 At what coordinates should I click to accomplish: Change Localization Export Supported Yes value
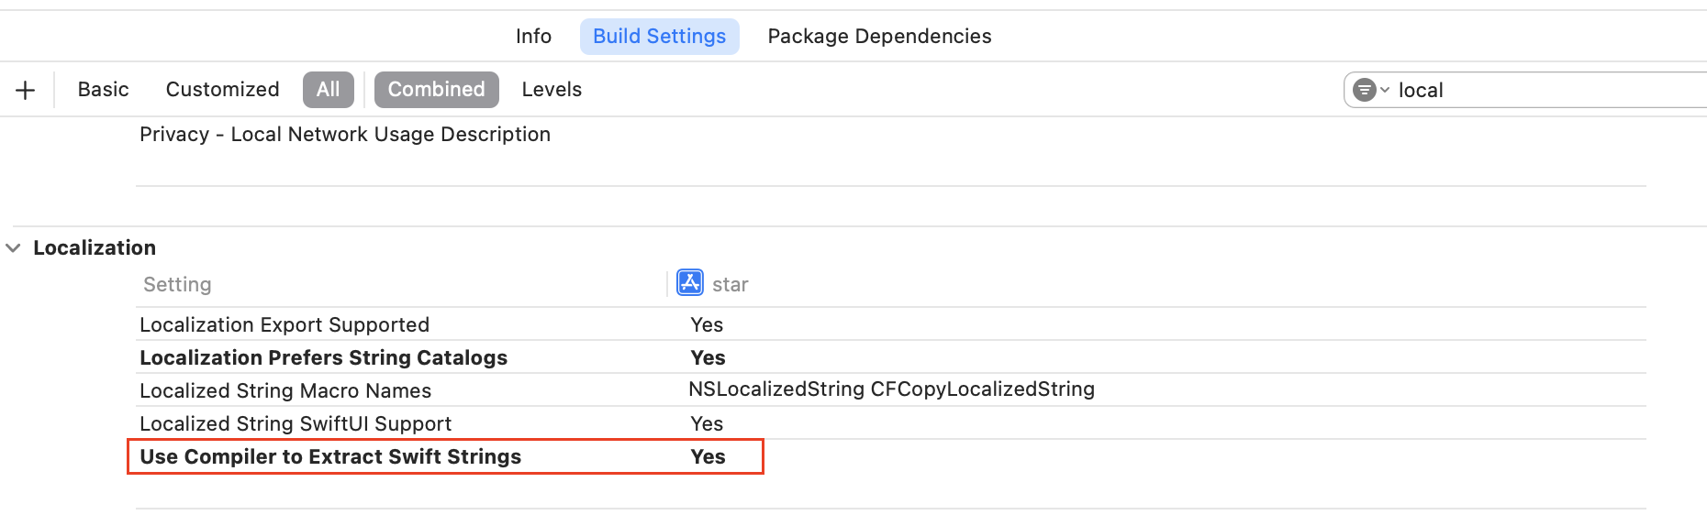[707, 324]
